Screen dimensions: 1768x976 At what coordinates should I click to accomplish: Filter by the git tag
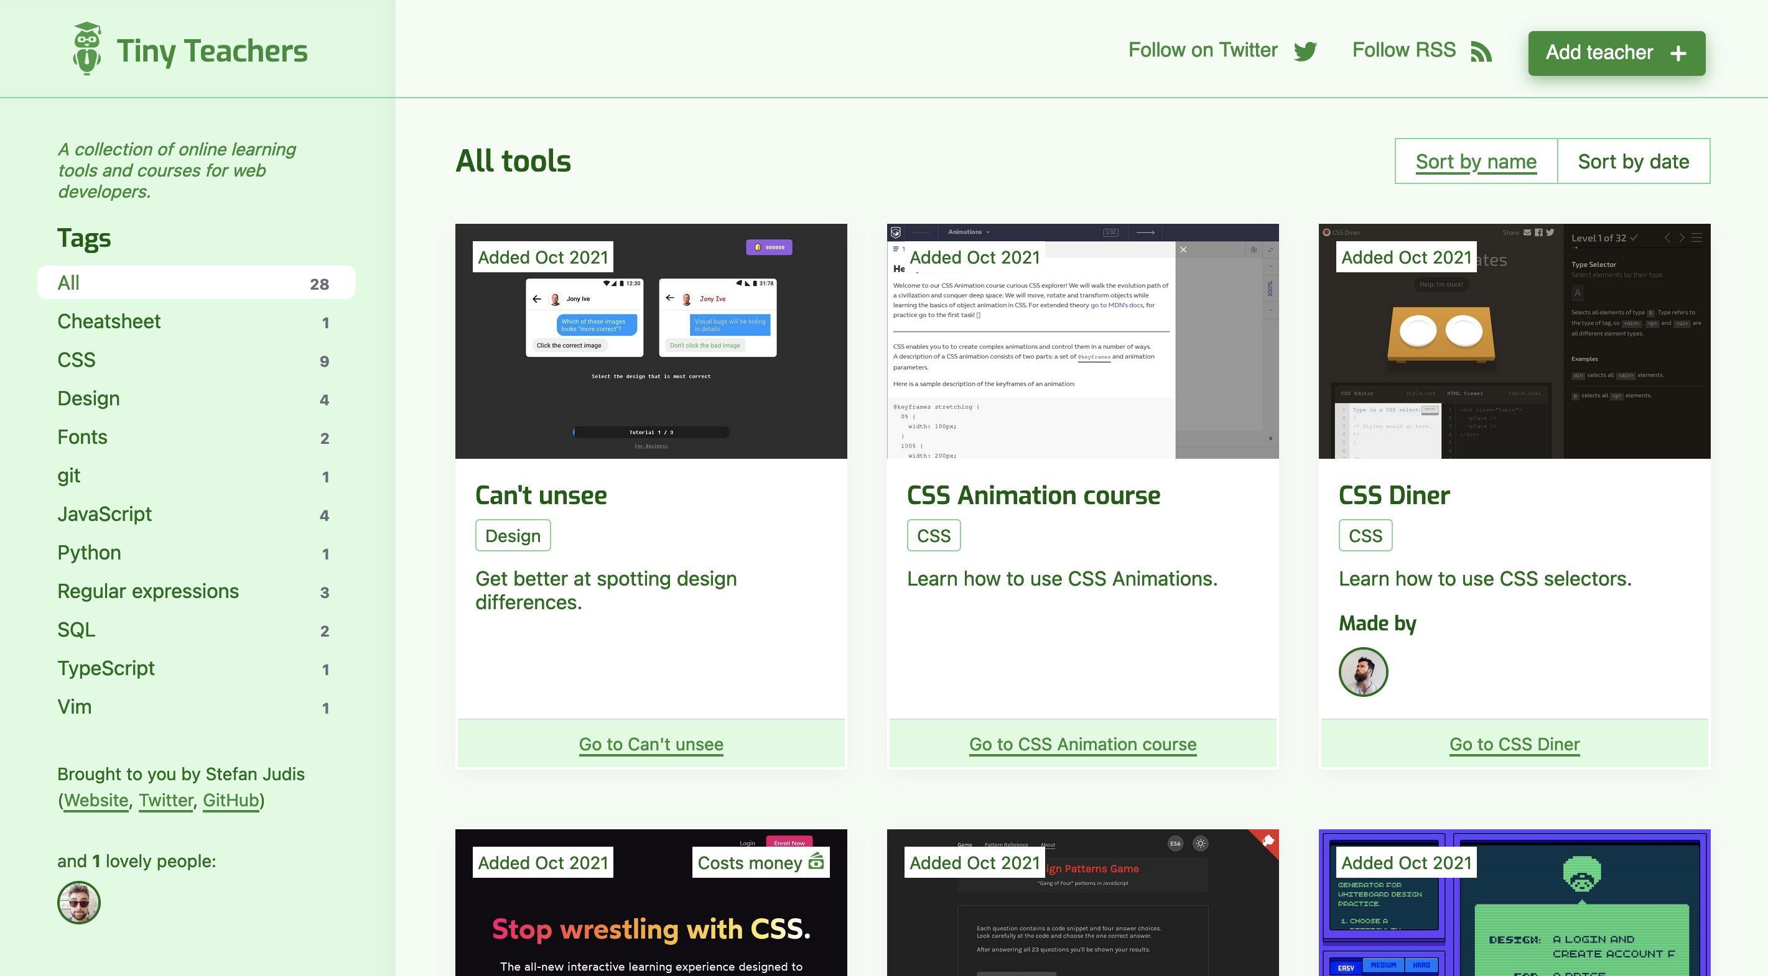pos(197,474)
